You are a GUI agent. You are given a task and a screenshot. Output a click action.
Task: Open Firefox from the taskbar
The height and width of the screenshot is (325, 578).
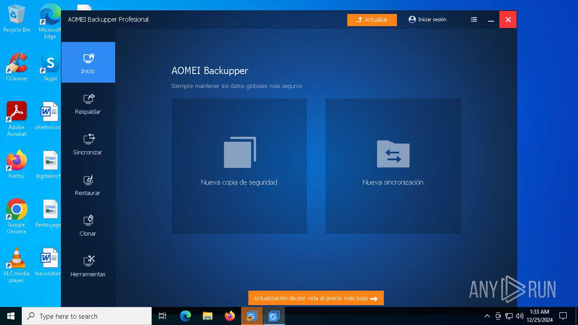(x=230, y=316)
